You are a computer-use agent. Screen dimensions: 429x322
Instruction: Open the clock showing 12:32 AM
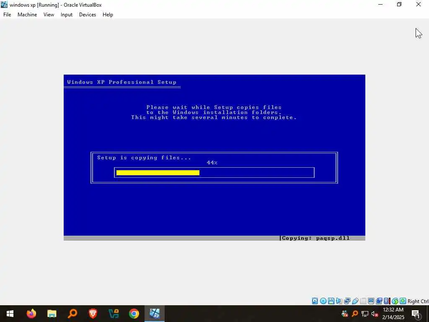[393, 314]
